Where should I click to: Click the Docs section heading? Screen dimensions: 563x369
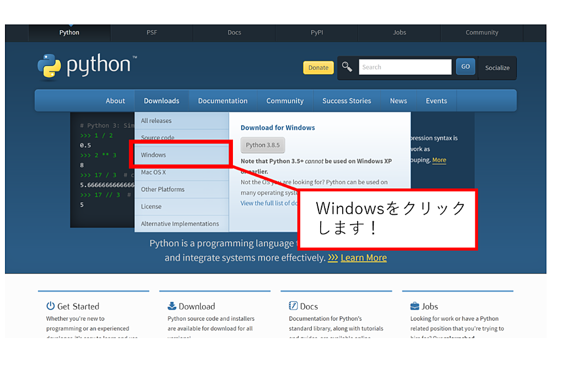(x=309, y=306)
